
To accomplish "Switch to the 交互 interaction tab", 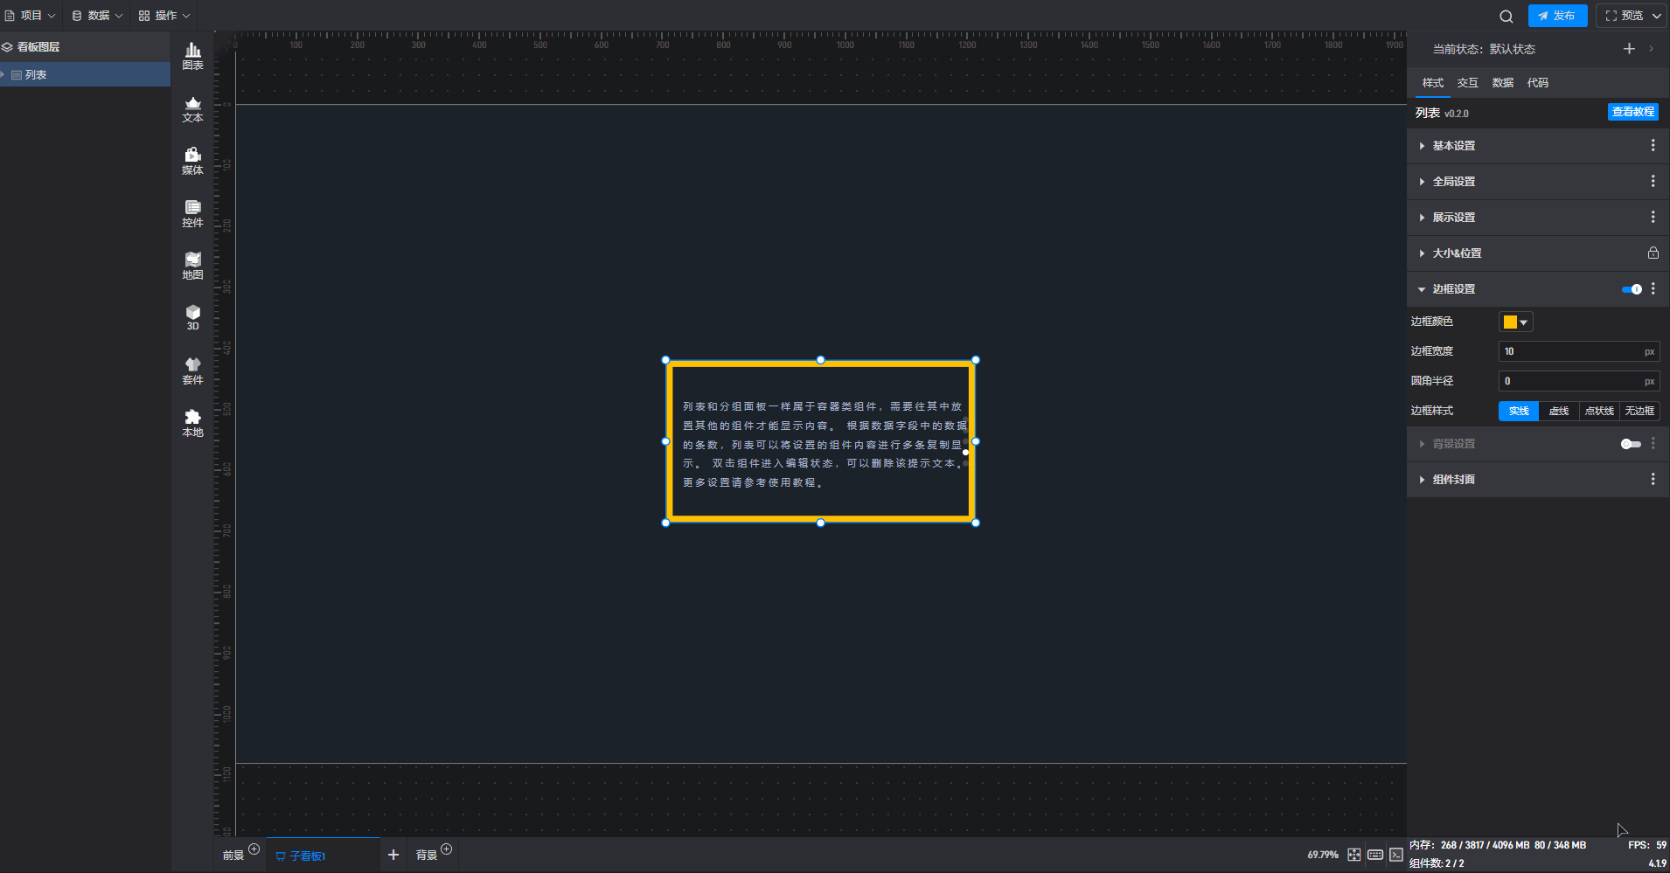I will coord(1467,83).
